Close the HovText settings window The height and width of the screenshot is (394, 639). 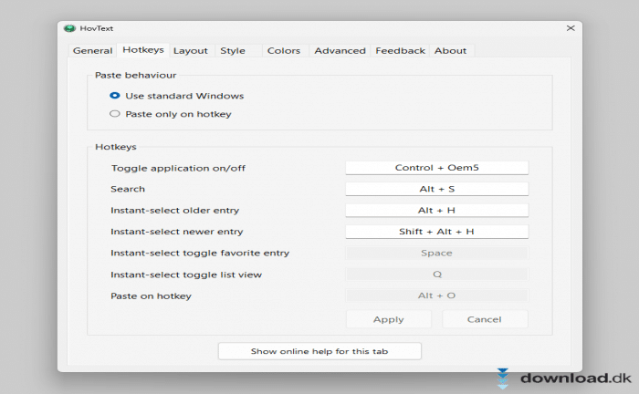571,28
